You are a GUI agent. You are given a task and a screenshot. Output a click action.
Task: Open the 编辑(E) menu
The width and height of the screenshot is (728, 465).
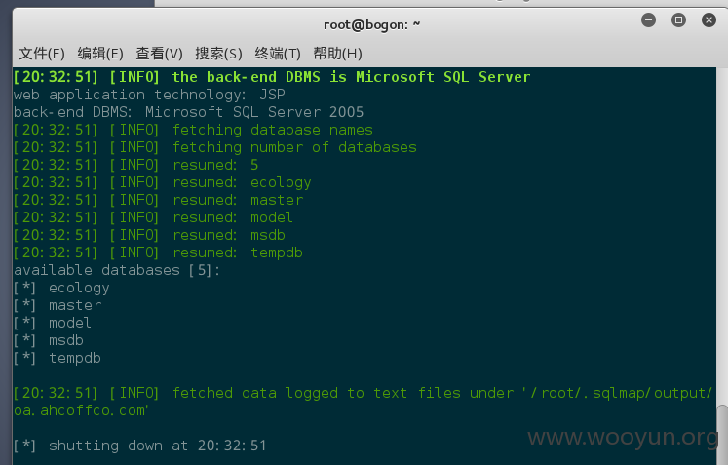click(x=100, y=54)
